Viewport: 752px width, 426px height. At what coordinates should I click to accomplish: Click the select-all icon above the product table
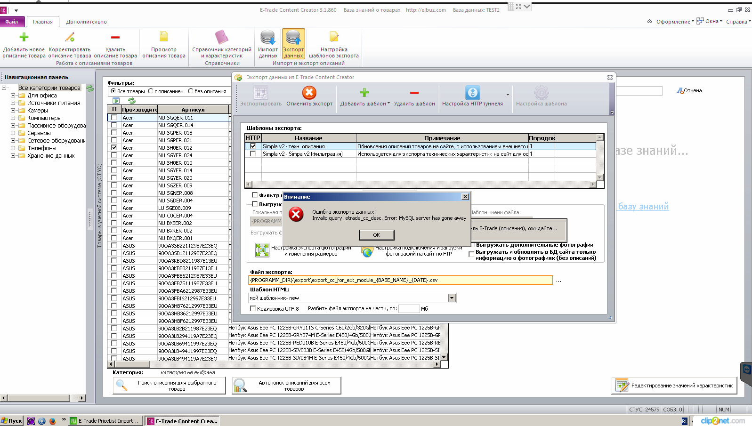[x=116, y=101]
